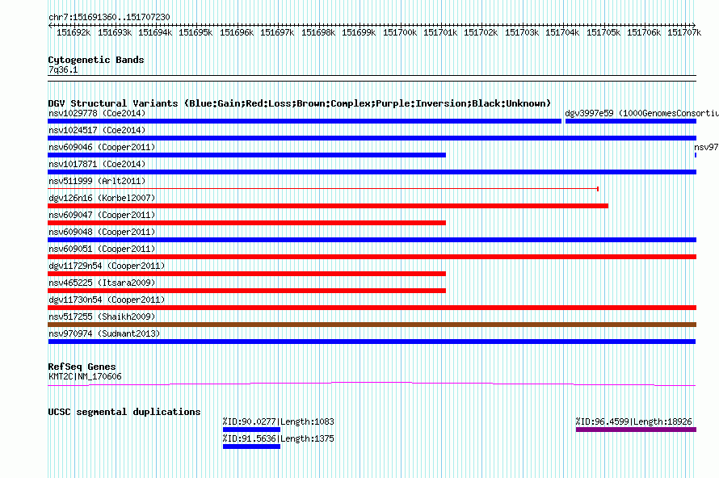719x478 pixels.
Task: Click the Cytogenetic Bands track title
Action: pos(96,60)
